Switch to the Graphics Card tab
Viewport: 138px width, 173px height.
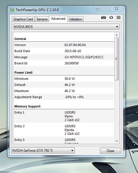(x=23, y=19)
